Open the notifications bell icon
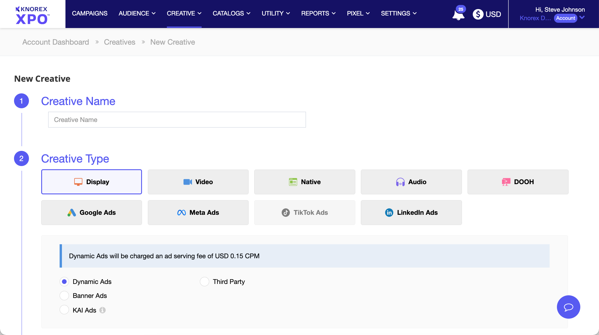The image size is (599, 335). tap(458, 15)
